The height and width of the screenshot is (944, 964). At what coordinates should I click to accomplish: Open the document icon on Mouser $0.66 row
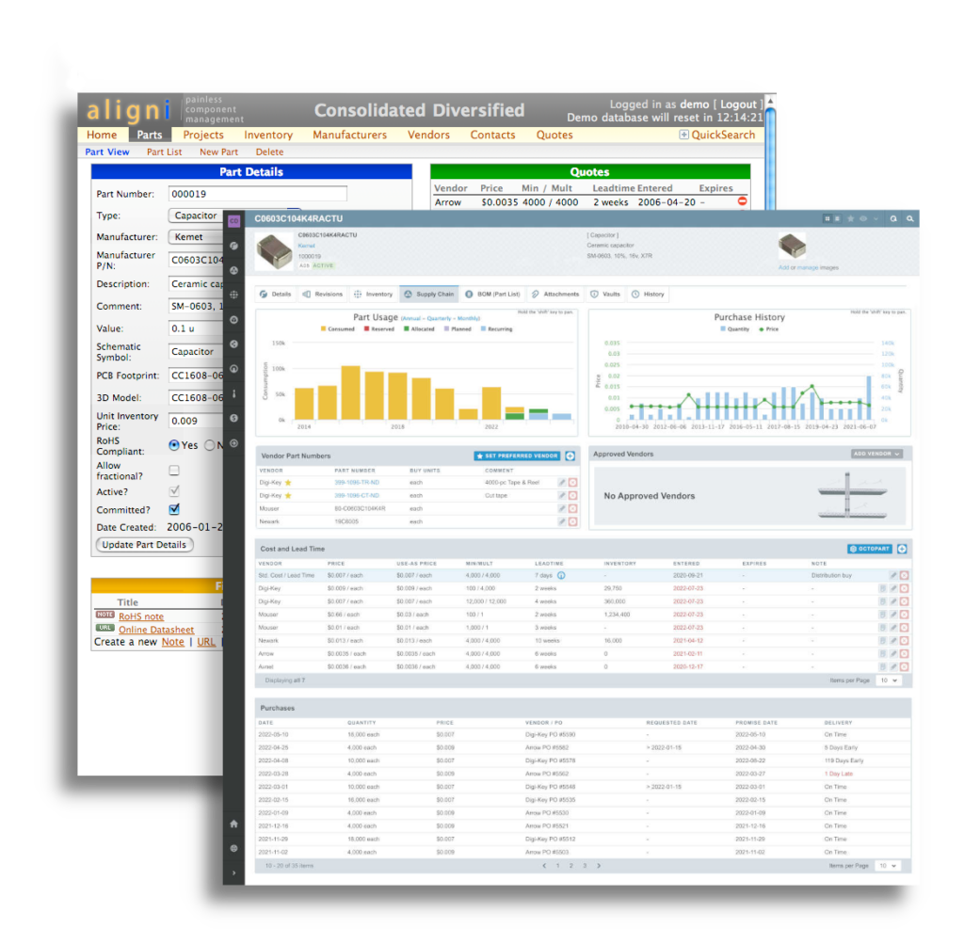[883, 615]
